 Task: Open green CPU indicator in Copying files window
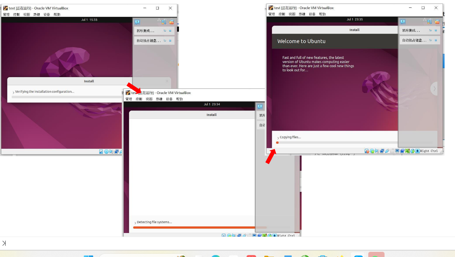coord(407,151)
